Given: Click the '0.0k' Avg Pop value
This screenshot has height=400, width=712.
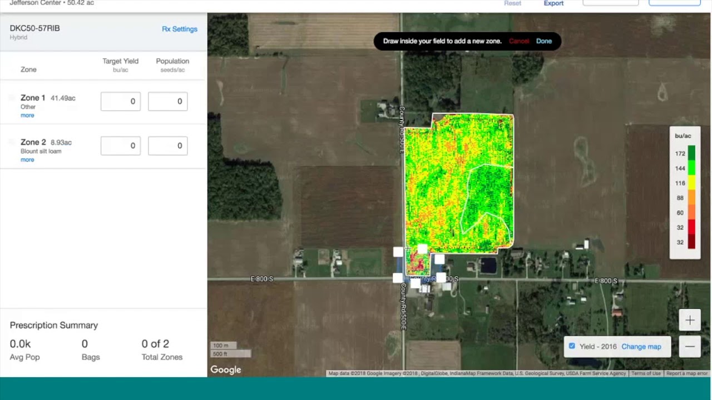Looking at the screenshot, I should point(20,344).
